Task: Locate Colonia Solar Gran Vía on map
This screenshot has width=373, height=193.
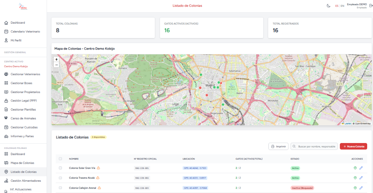Action: (x=355, y=168)
